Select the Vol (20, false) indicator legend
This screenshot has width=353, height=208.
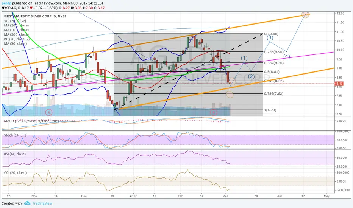click(x=15, y=21)
